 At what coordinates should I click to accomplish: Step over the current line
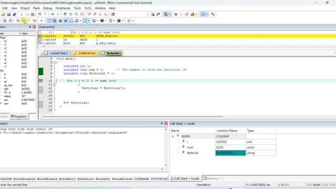click(24, 21)
